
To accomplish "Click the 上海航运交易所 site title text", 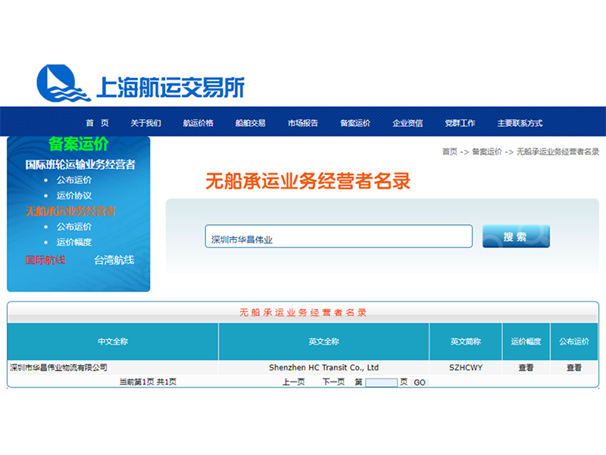I will [170, 87].
